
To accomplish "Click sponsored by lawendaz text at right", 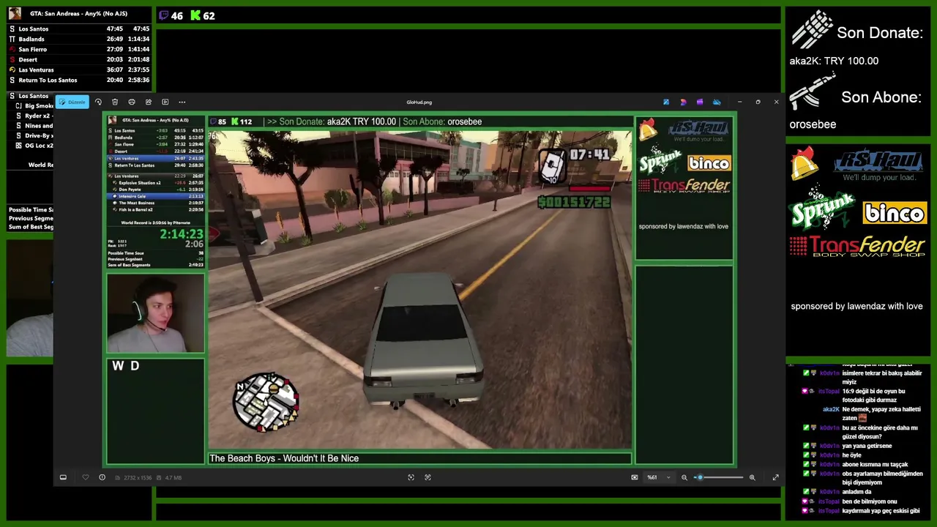I will click(x=856, y=306).
